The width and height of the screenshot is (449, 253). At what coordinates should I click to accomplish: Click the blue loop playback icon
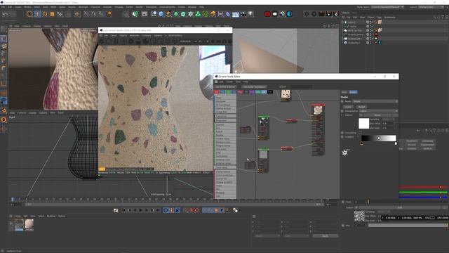(166, 210)
